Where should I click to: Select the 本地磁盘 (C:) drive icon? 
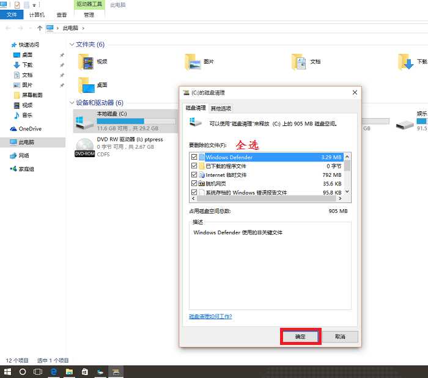coord(84,122)
